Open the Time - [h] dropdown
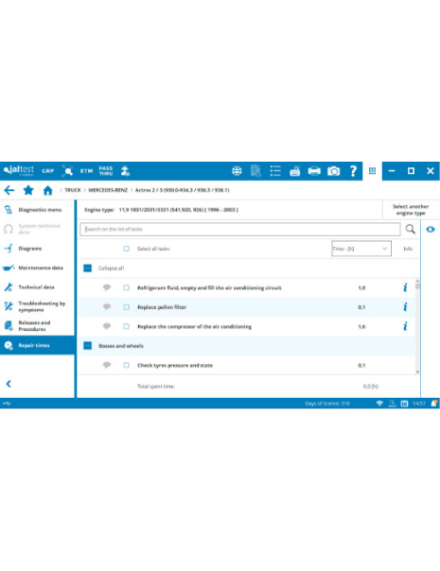The image size is (440, 571). 361,249
